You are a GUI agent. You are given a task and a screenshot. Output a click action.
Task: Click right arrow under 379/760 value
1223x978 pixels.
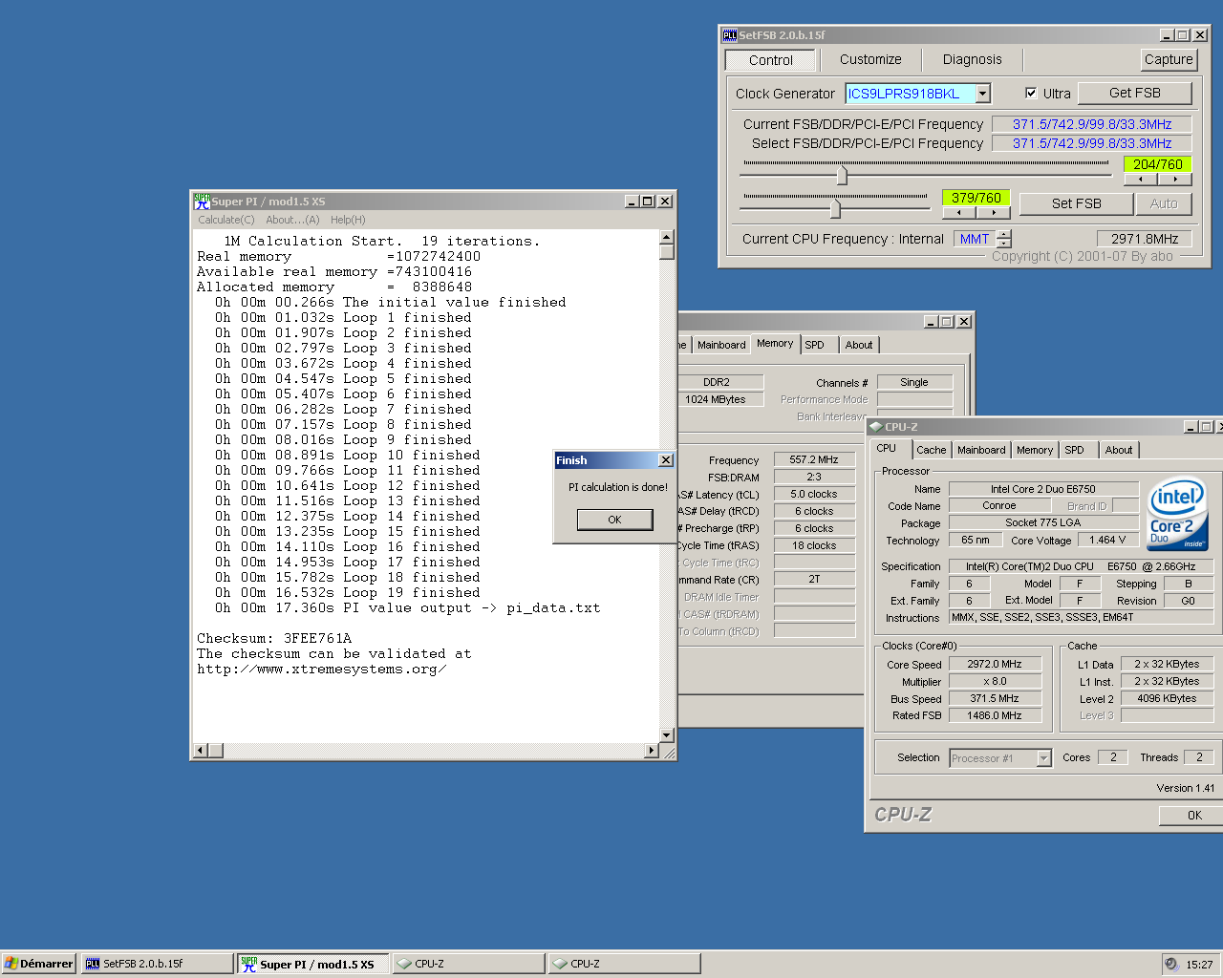(x=994, y=212)
